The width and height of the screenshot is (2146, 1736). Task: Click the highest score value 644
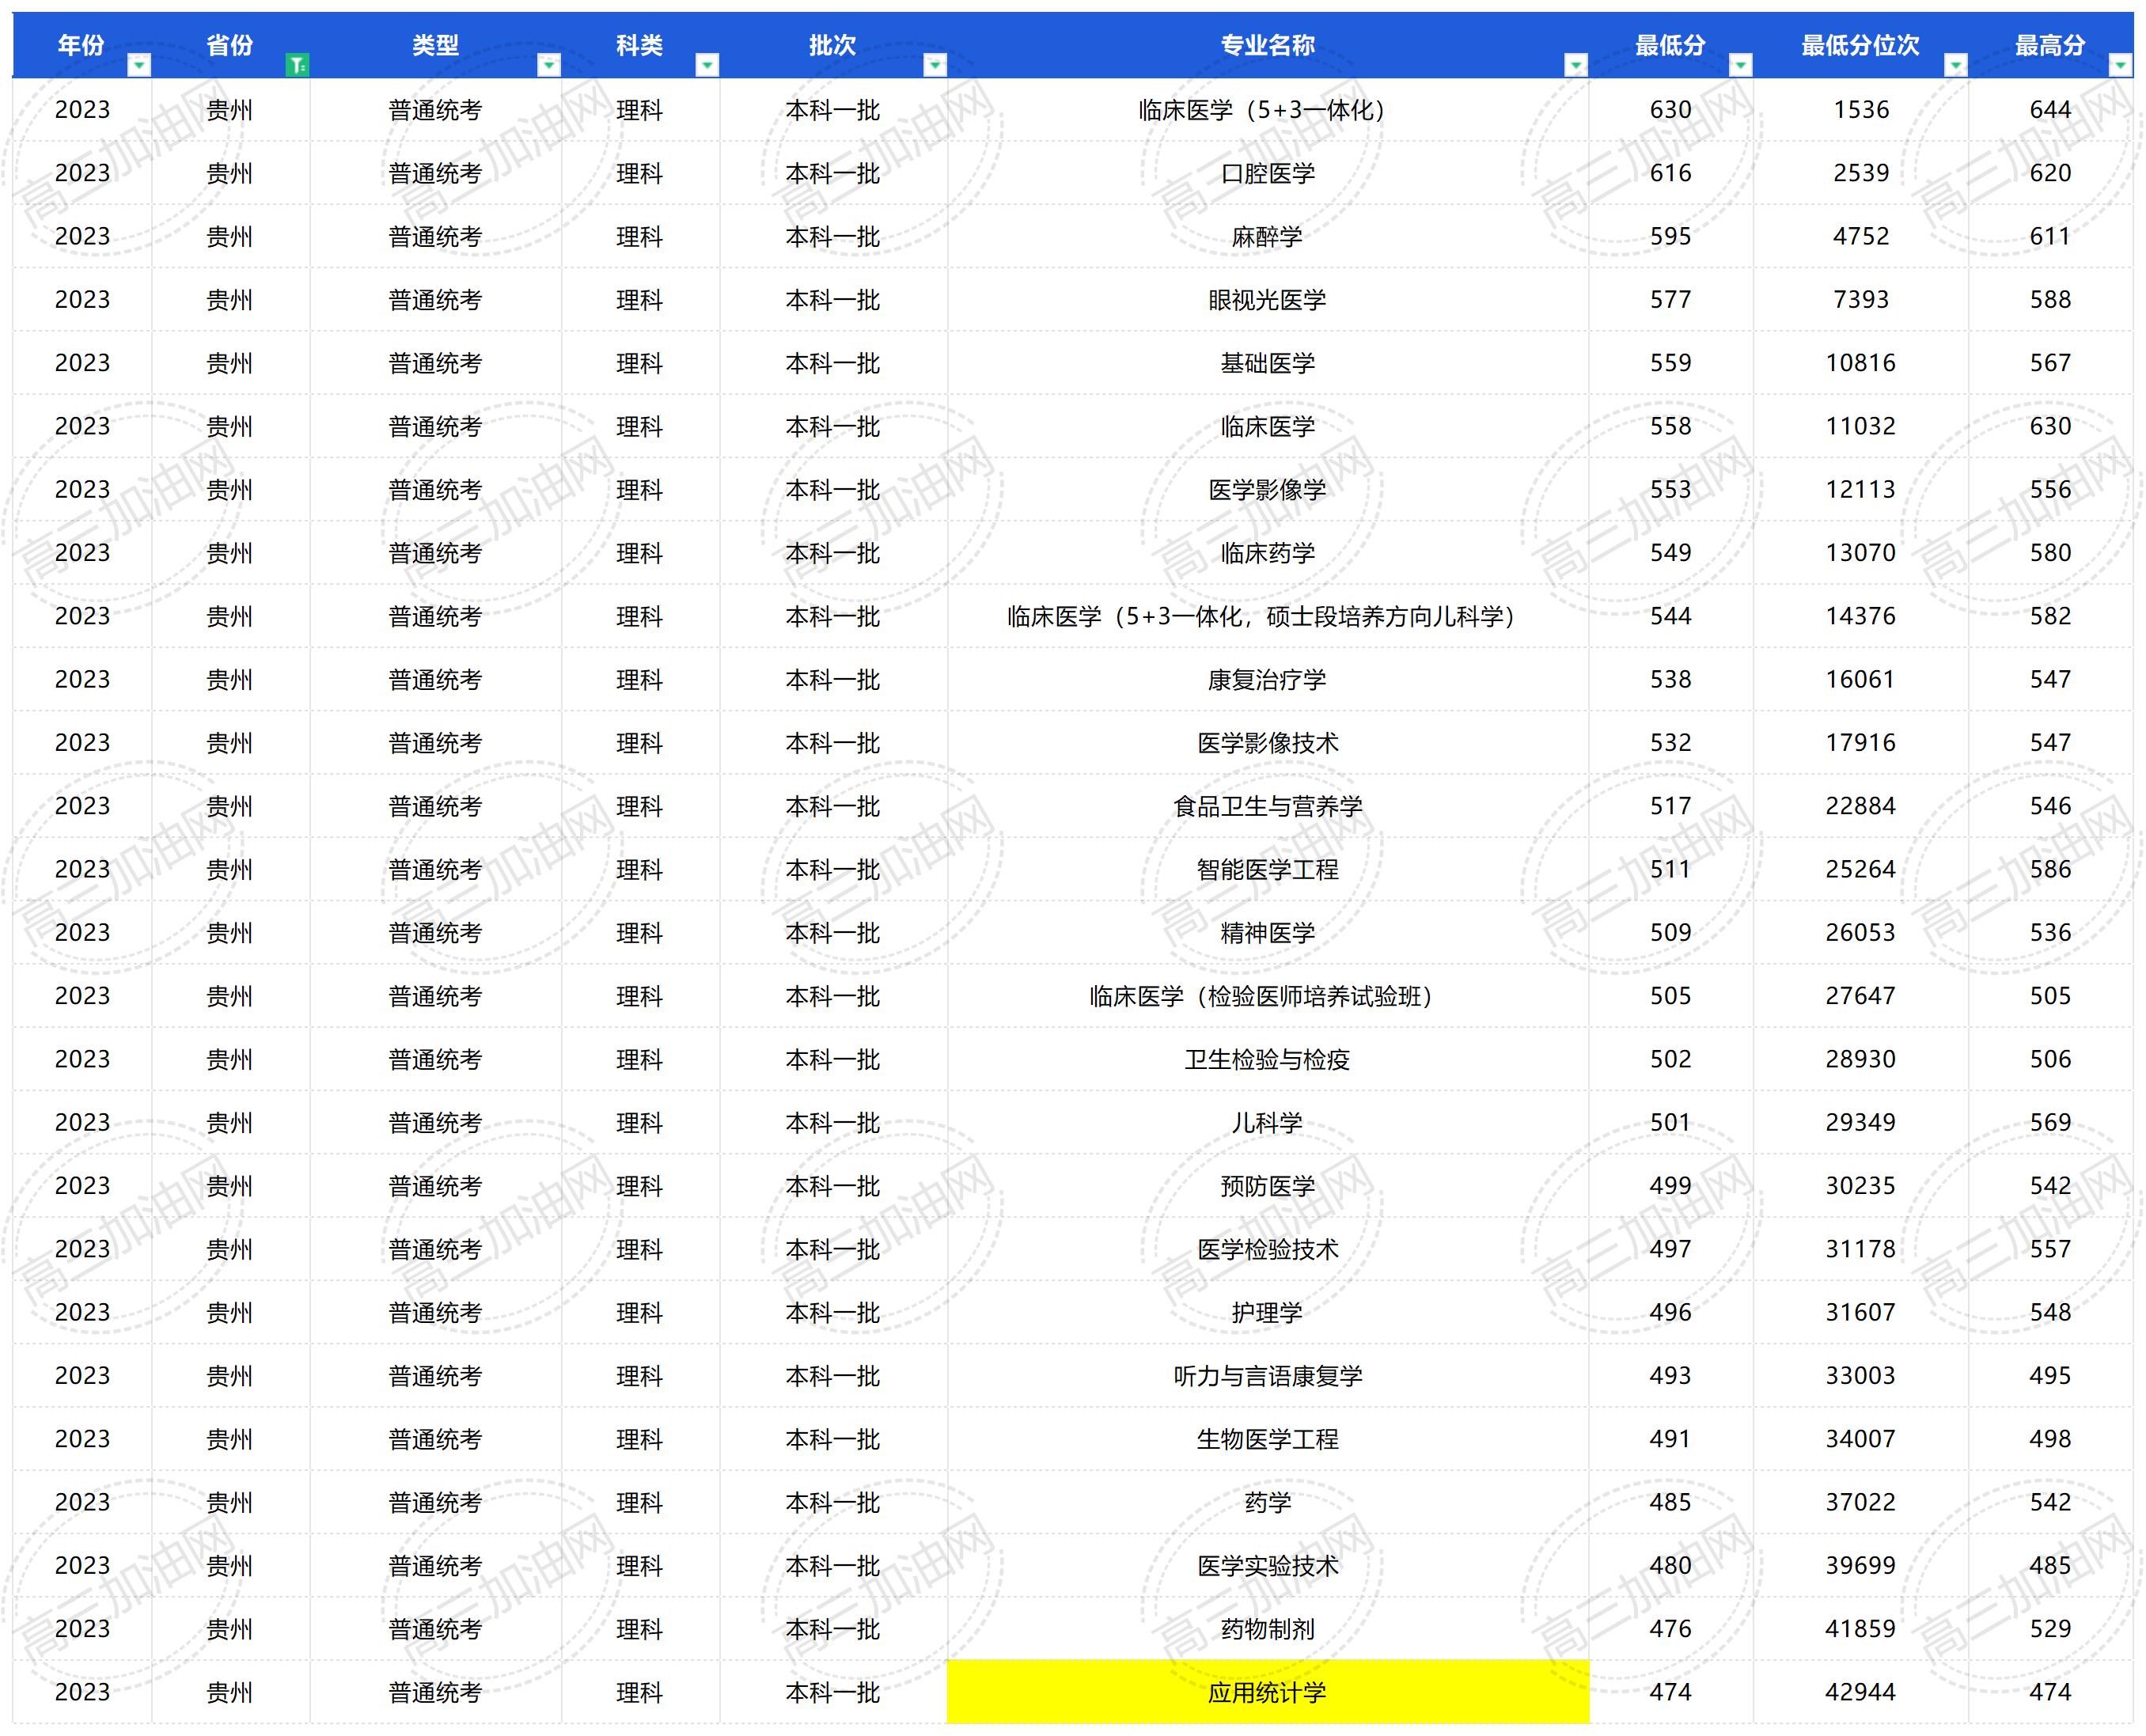(2051, 110)
